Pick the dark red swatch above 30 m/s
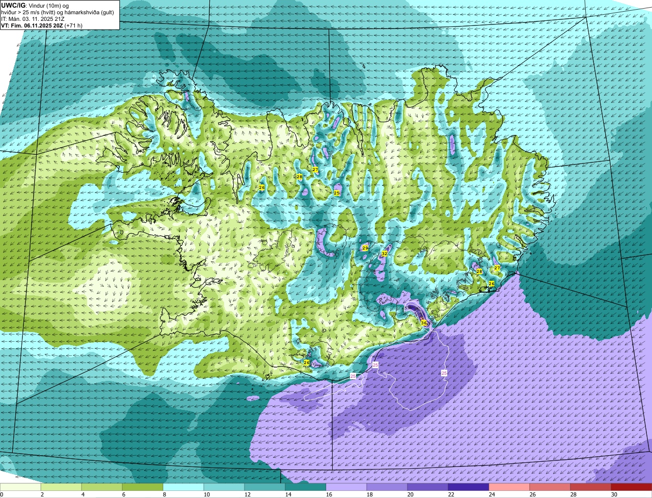 (x=632, y=487)
